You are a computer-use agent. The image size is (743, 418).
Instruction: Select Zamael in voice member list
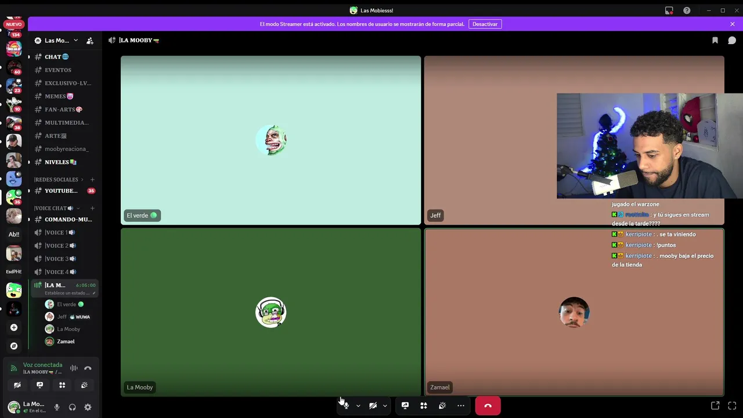click(70, 341)
